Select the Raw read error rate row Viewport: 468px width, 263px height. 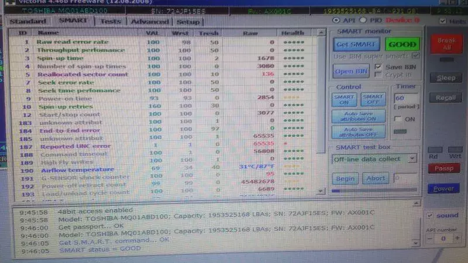coord(163,42)
